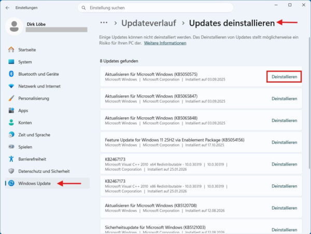Go to Updateverlauf breadcrumb
The width and height of the screenshot is (311, 234).
[x=149, y=23]
